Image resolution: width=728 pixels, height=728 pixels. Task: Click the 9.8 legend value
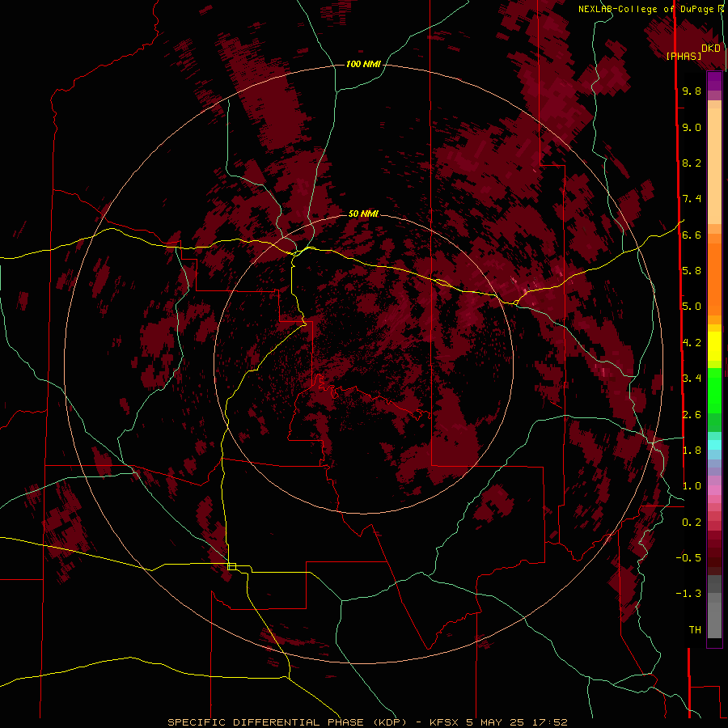[692, 91]
